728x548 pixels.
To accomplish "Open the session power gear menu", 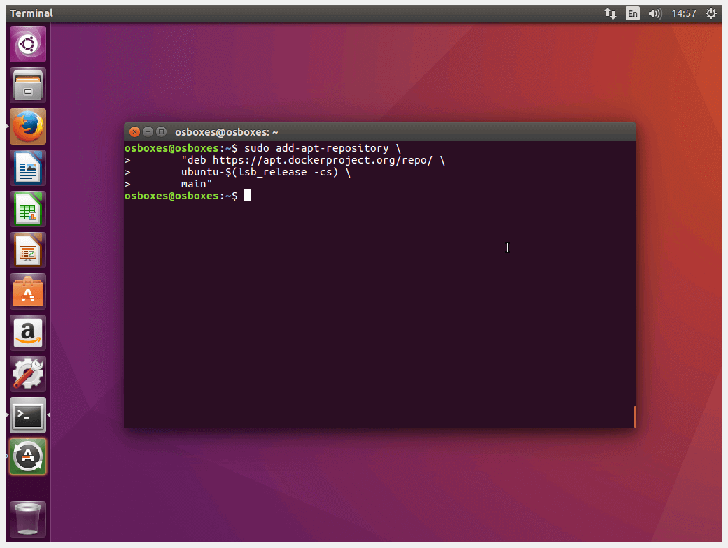I will coord(710,13).
